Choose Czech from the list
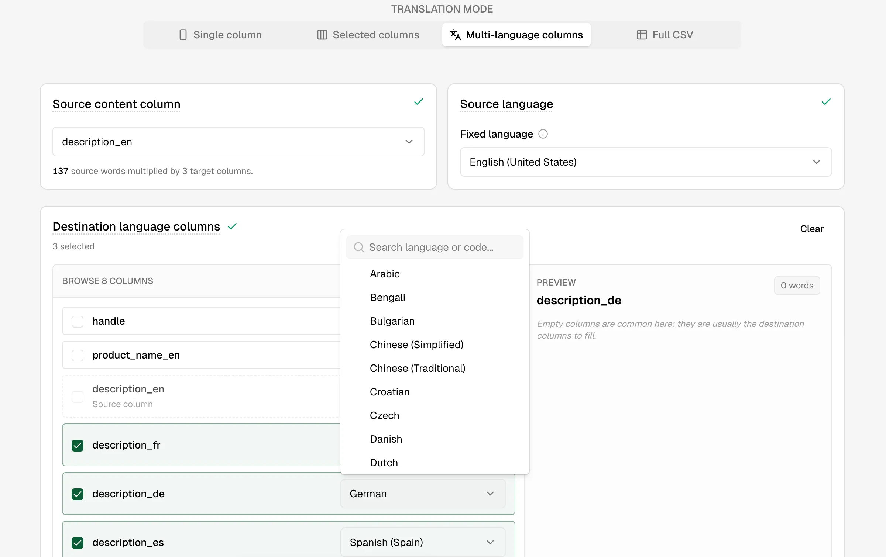The height and width of the screenshot is (557, 886). [x=435, y=415]
